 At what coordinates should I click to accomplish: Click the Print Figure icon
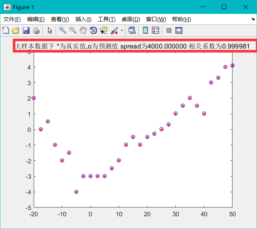[x=36, y=30]
